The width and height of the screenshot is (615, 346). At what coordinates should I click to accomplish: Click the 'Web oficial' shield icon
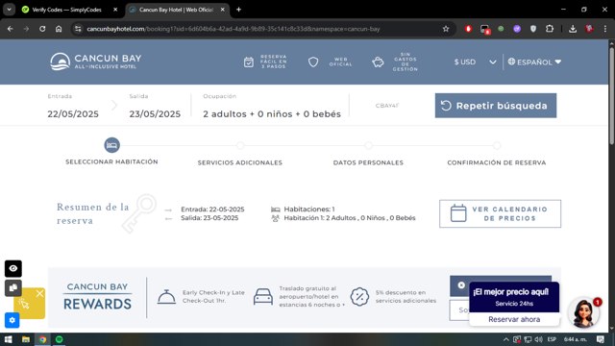click(x=313, y=62)
